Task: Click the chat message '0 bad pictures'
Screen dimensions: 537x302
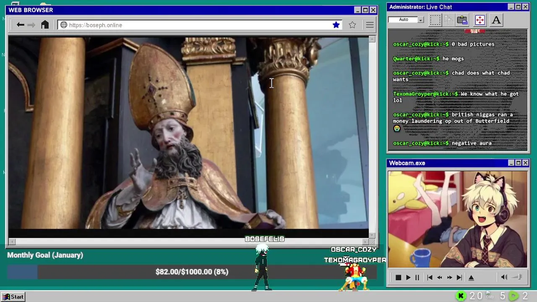Action: pos(473,44)
